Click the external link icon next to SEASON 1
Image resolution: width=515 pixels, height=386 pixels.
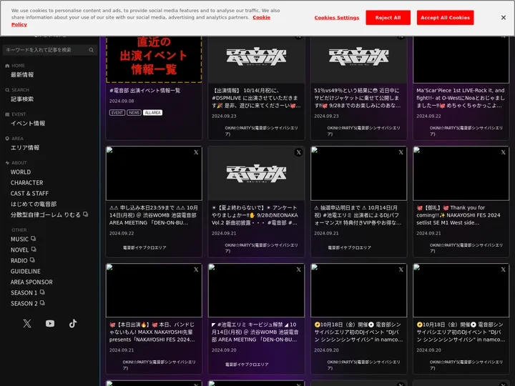[x=42, y=292]
